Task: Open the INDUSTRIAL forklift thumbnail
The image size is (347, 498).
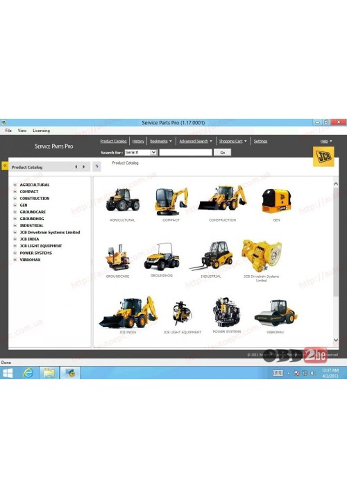Action: pyautogui.click(x=211, y=256)
